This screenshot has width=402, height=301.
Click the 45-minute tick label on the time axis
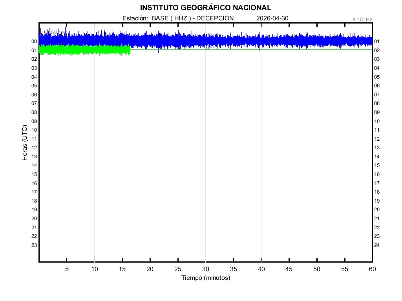pos(289,269)
